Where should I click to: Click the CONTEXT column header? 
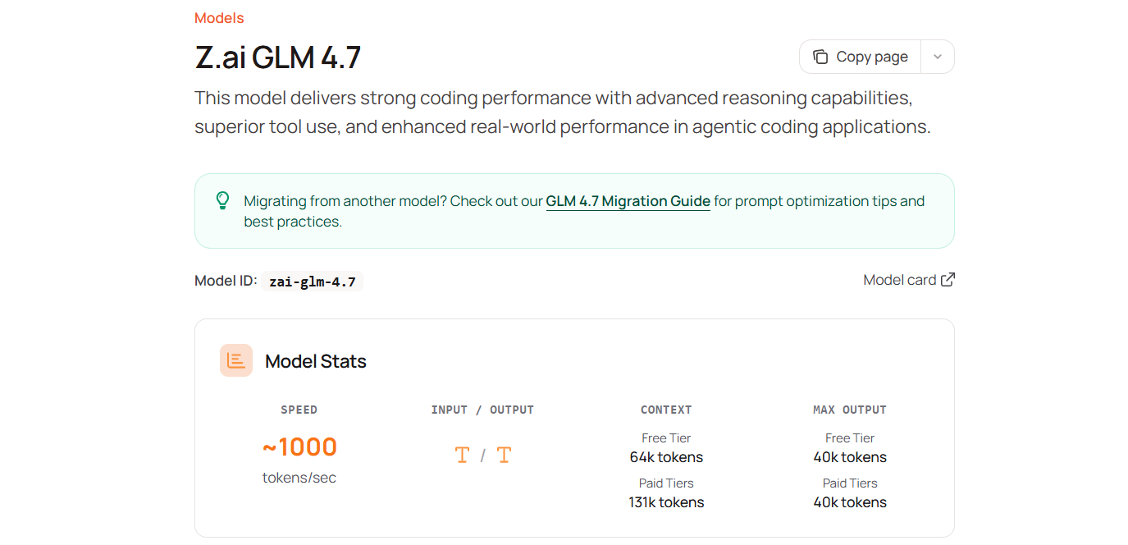(x=666, y=410)
